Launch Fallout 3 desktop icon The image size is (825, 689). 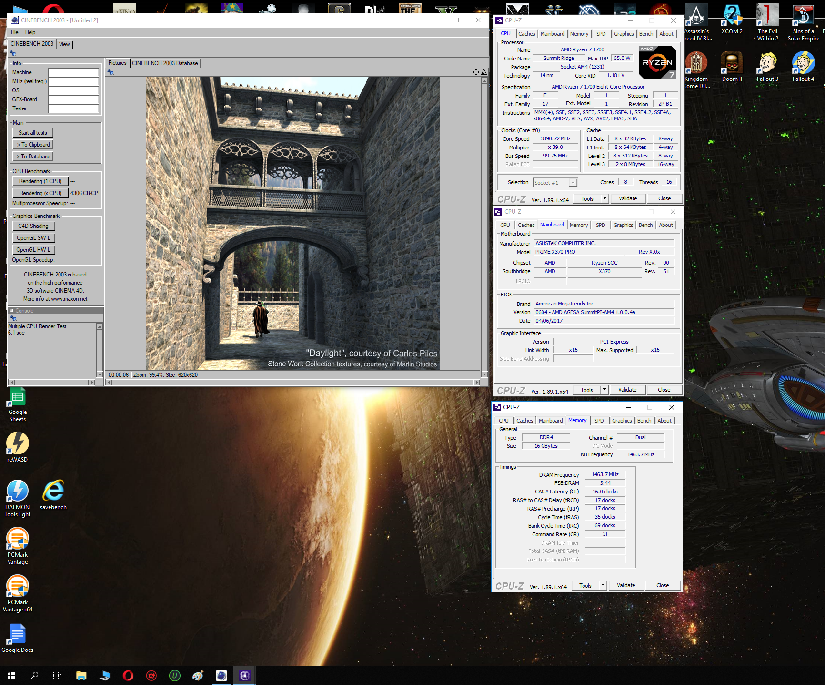767,67
